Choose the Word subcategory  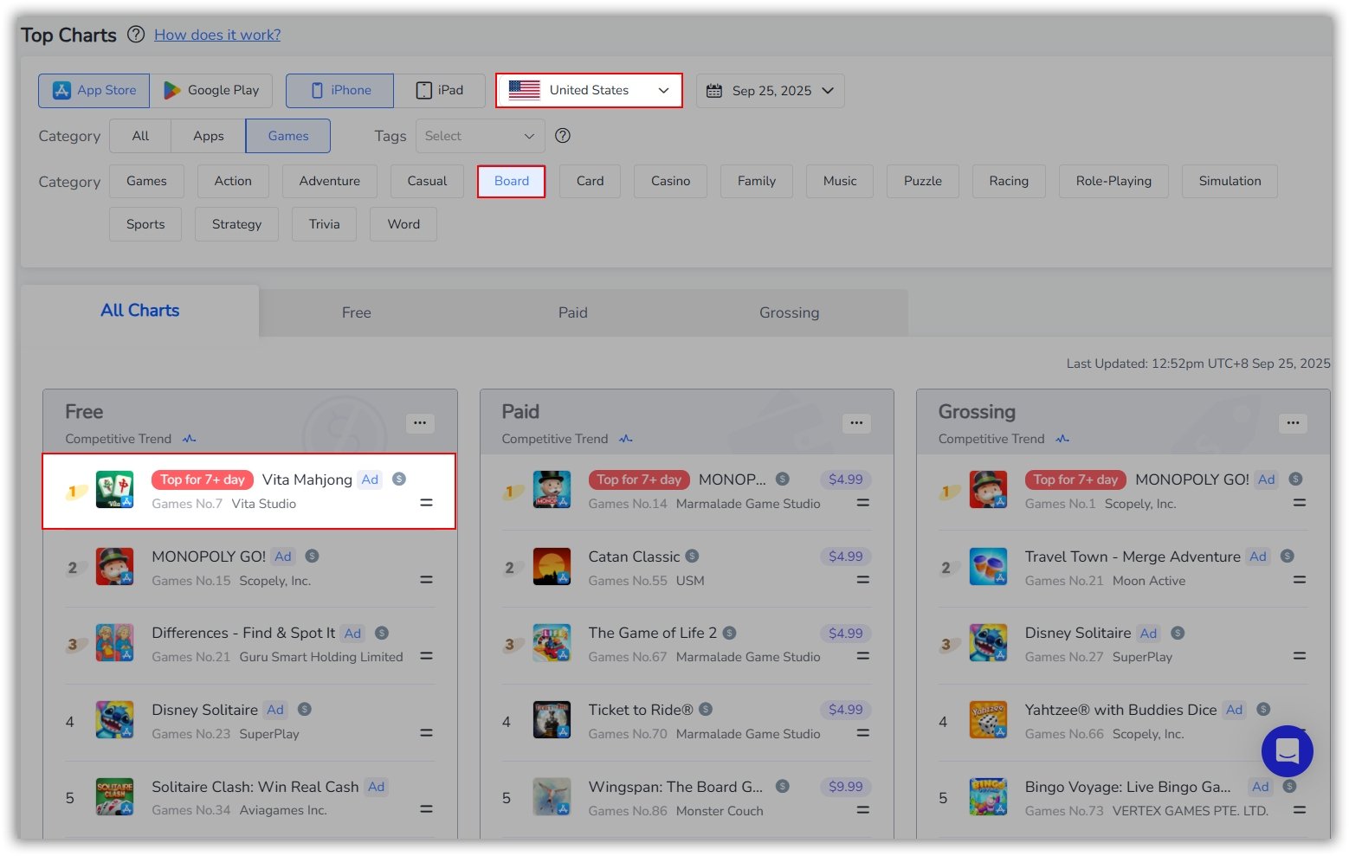pos(403,224)
